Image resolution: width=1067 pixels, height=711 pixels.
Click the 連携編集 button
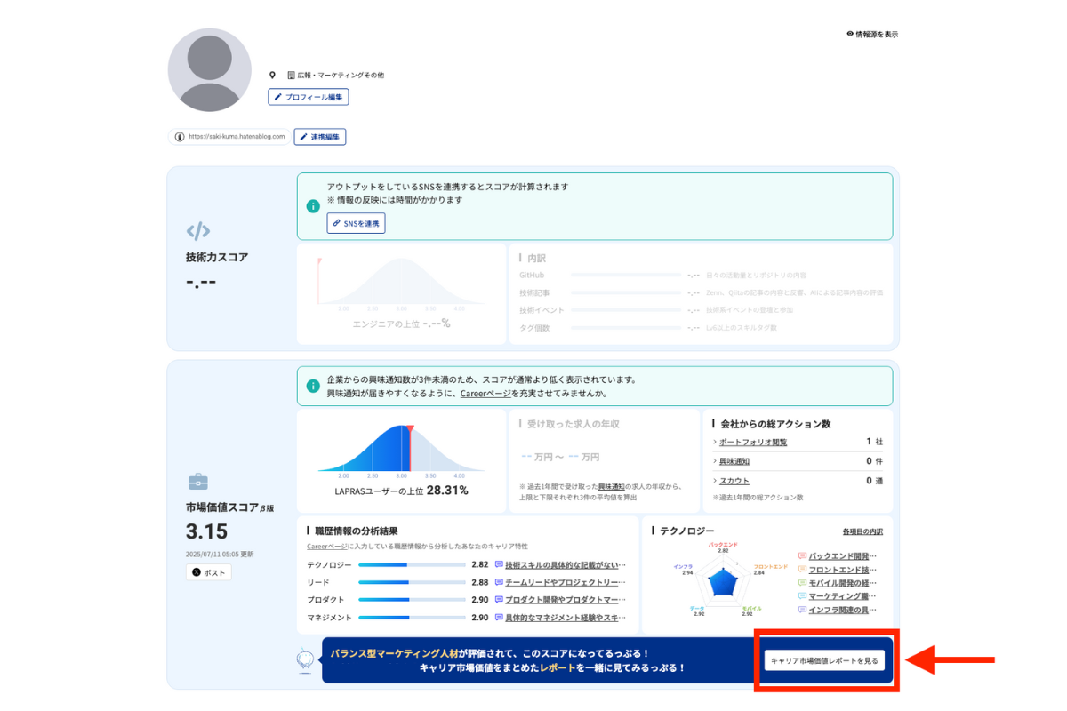click(319, 137)
